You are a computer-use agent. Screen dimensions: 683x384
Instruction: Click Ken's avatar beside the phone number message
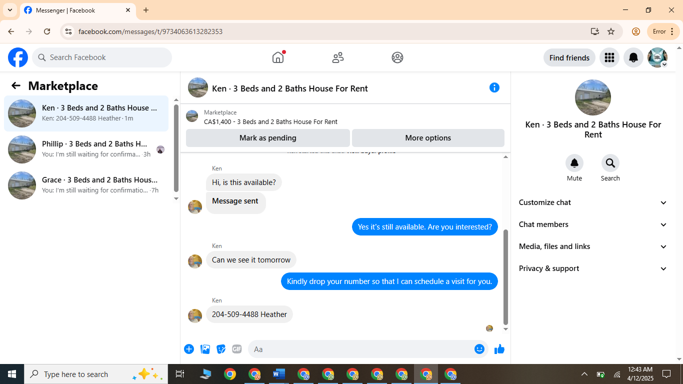(195, 316)
